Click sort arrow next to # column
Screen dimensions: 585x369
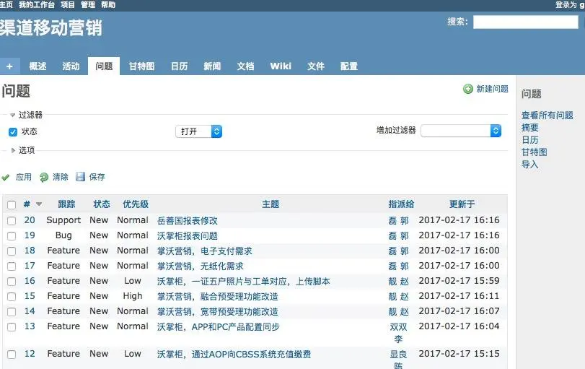point(39,204)
